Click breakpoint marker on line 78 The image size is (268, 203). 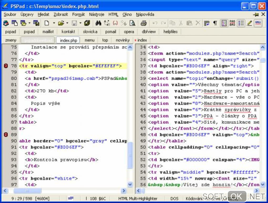tap(6, 66)
